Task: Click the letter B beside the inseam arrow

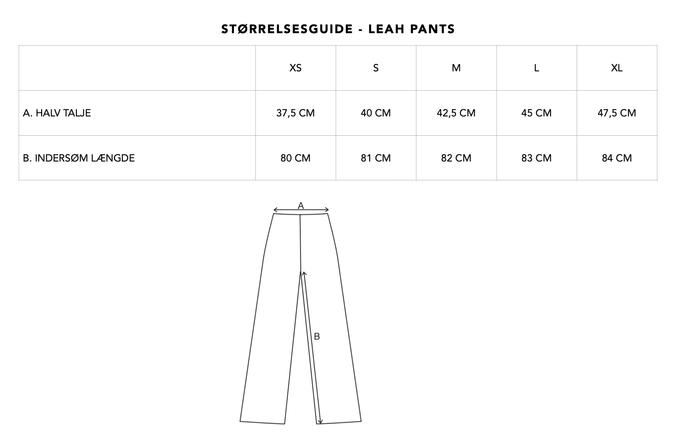Action: click(317, 336)
